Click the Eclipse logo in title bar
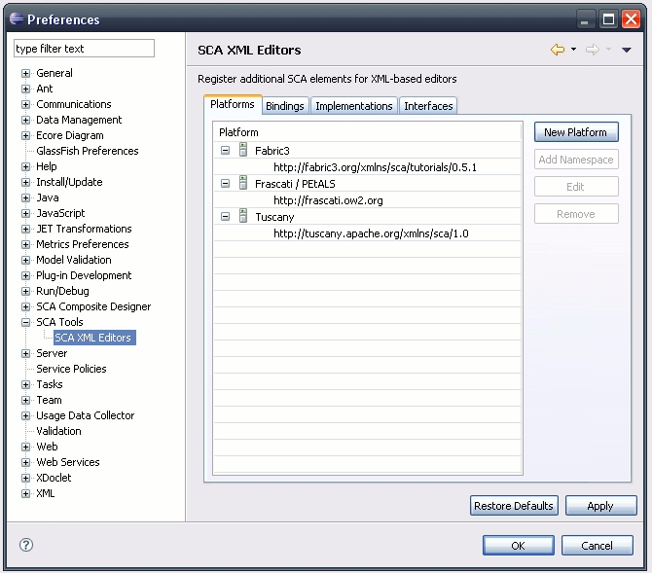This screenshot has height=573, width=652. (17, 18)
